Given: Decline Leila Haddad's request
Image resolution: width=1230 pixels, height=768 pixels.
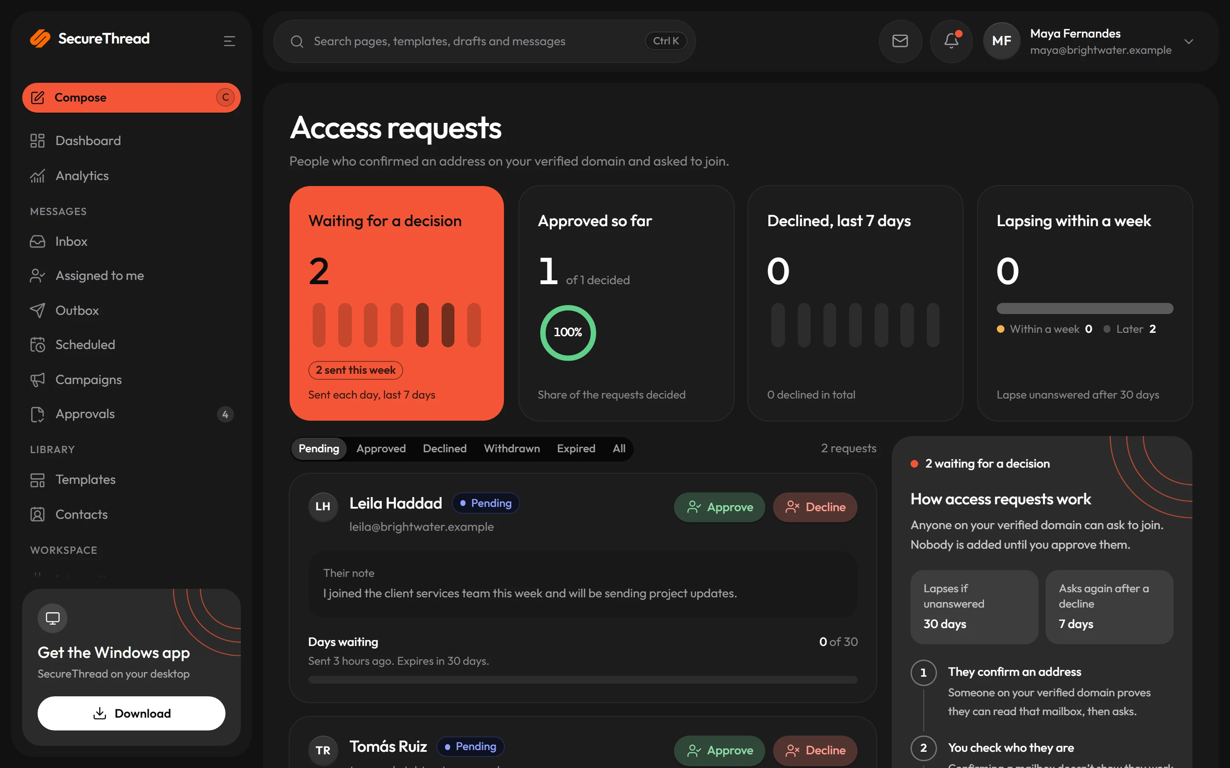Looking at the screenshot, I should click(x=815, y=507).
